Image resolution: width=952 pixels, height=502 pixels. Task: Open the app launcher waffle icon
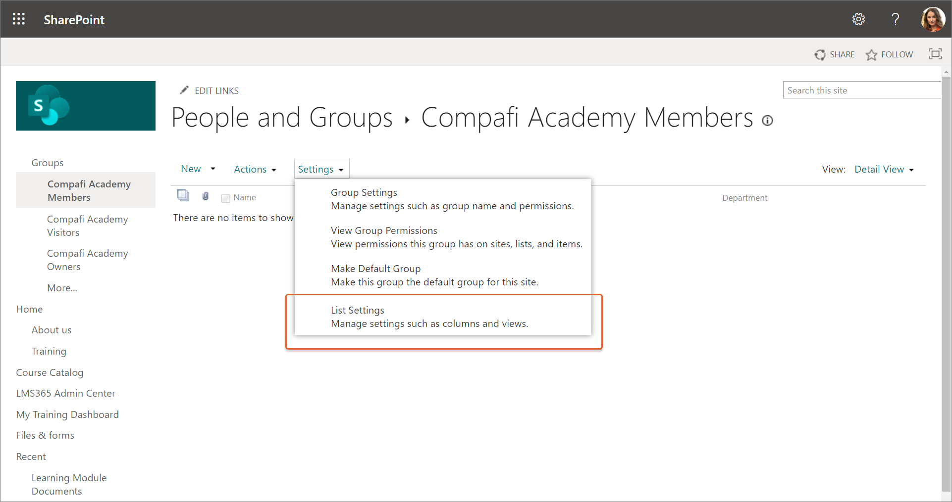(x=19, y=19)
